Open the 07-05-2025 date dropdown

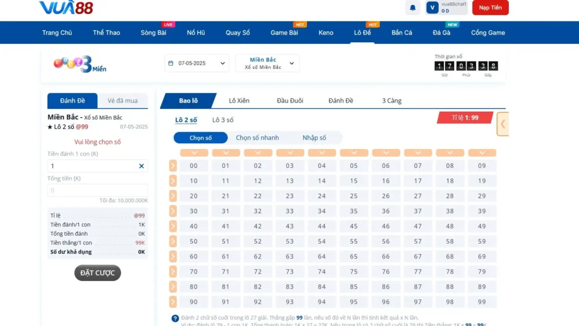197,63
